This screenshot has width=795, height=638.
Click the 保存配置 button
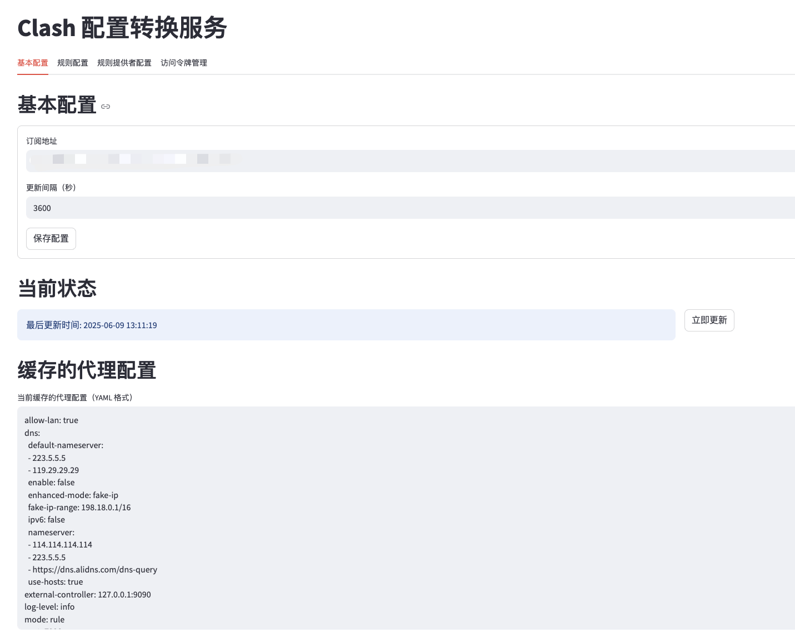[x=51, y=239]
